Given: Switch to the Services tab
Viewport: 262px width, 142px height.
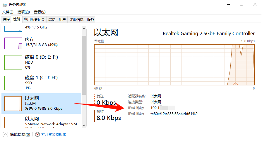Looking at the screenshot, I should (x=90, y=20).
